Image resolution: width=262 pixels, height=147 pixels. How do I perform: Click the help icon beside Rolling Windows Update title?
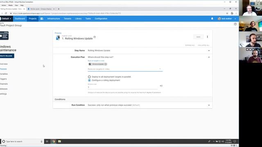(x=95, y=37)
